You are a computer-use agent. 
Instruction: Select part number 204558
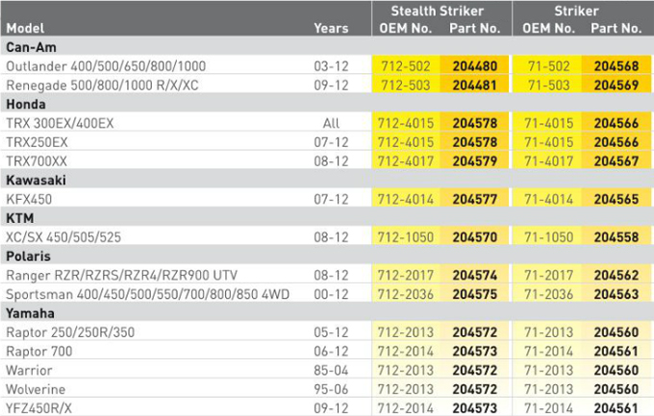coord(616,237)
